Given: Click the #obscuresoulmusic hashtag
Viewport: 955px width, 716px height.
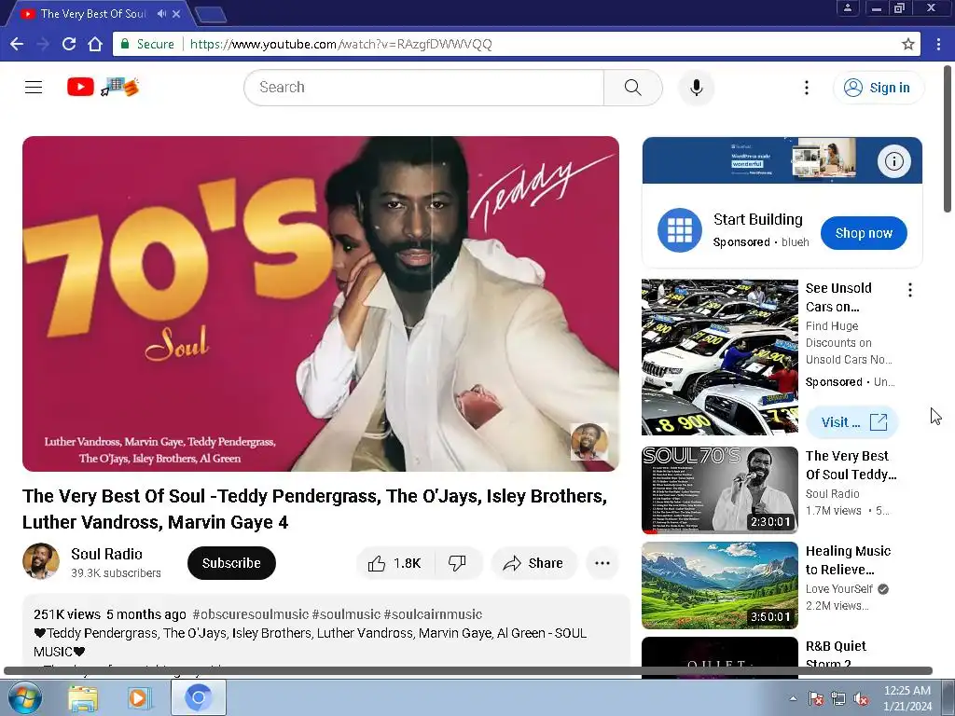Looking at the screenshot, I should (250, 614).
